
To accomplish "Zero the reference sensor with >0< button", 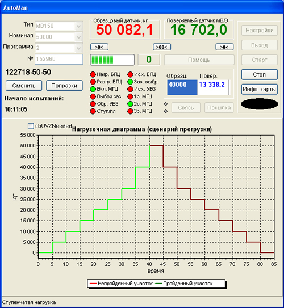I will point(99,47).
